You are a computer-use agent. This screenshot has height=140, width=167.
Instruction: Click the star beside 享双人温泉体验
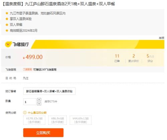[7, 19]
